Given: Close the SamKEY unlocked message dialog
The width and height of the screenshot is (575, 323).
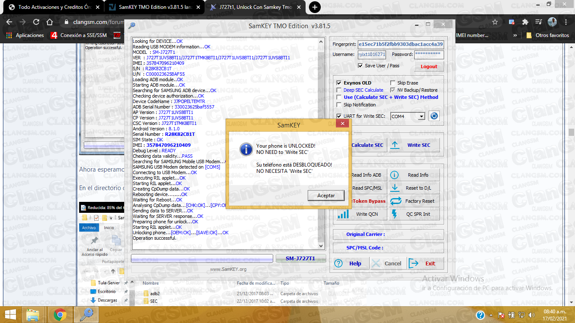Looking at the screenshot, I should coord(342,124).
